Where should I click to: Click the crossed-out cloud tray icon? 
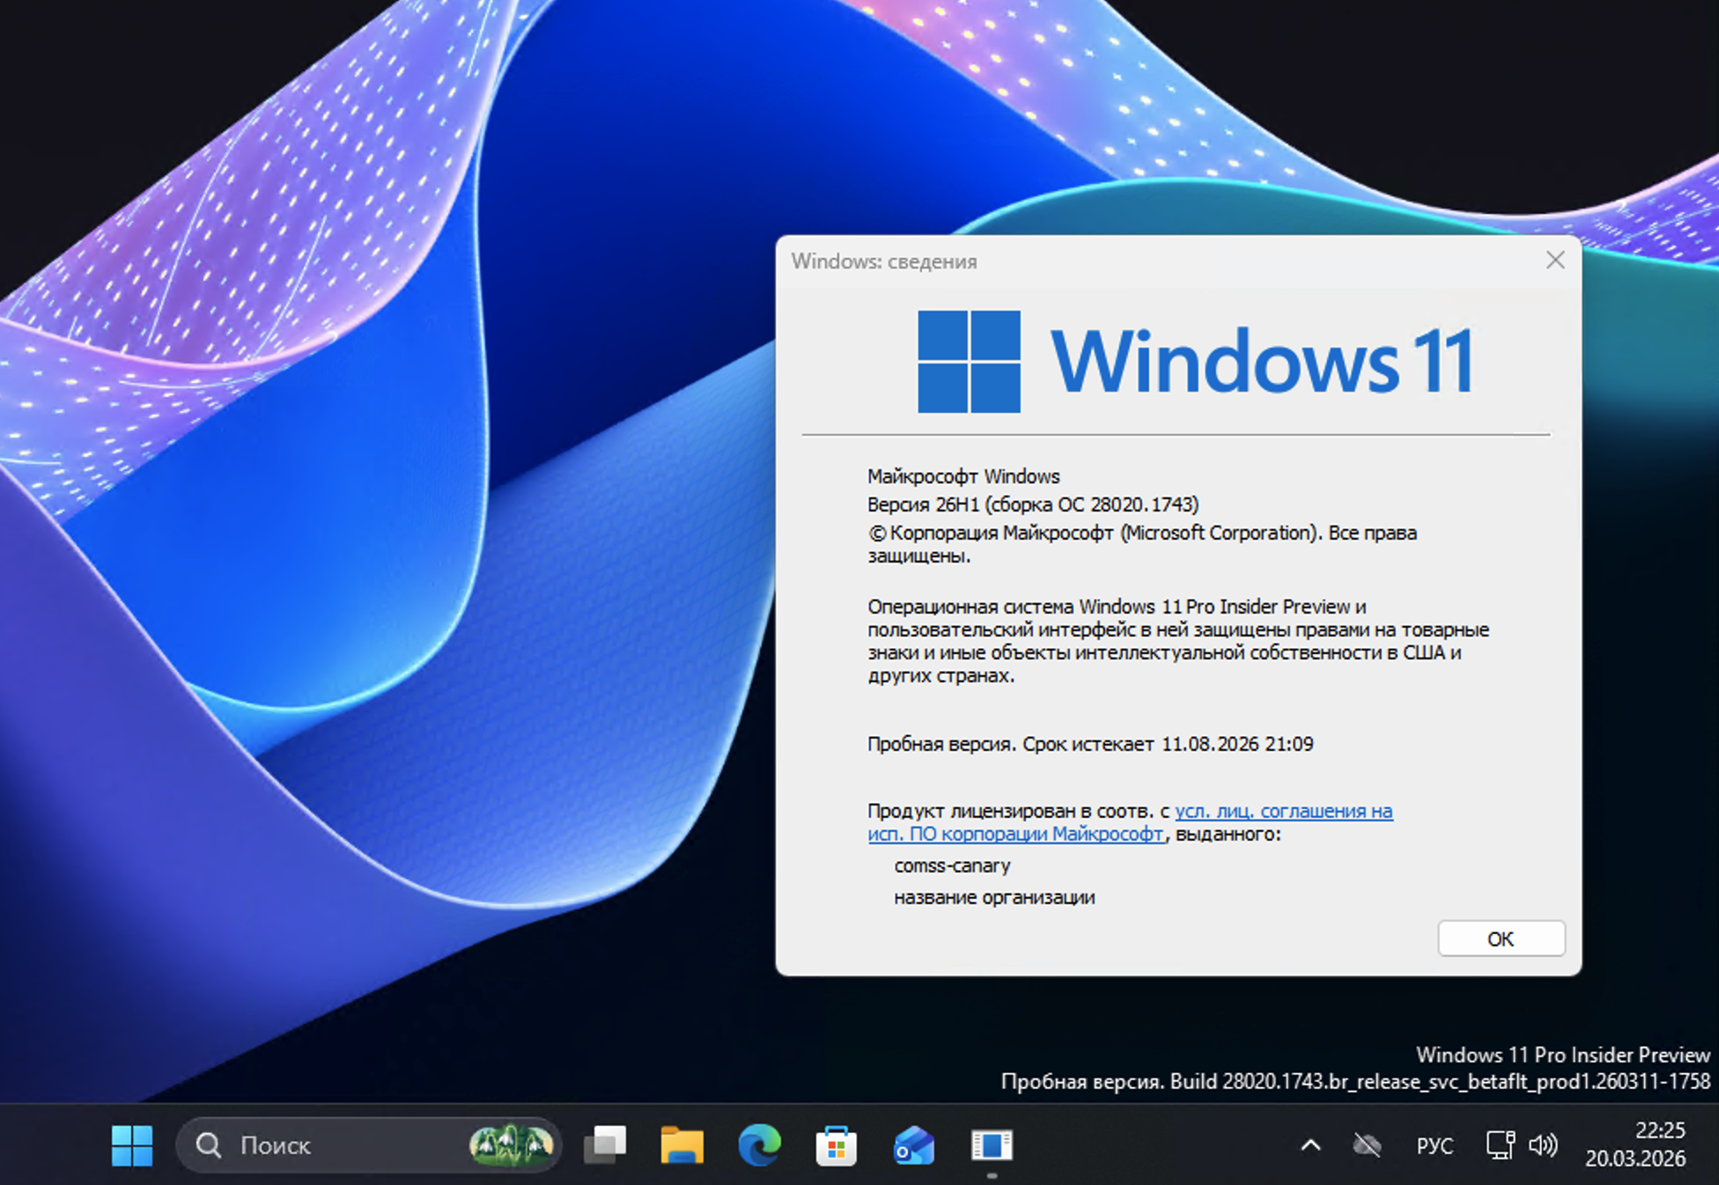tap(1367, 1145)
